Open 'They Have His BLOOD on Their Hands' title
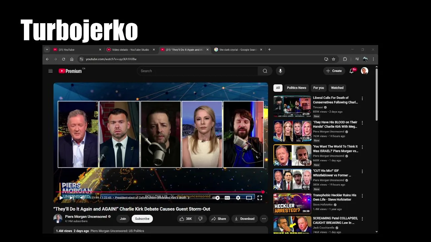431x242 pixels. [335, 124]
